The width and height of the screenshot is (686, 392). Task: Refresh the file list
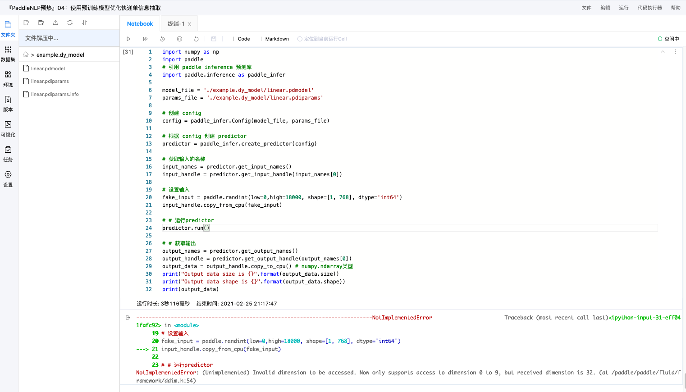[x=69, y=22]
